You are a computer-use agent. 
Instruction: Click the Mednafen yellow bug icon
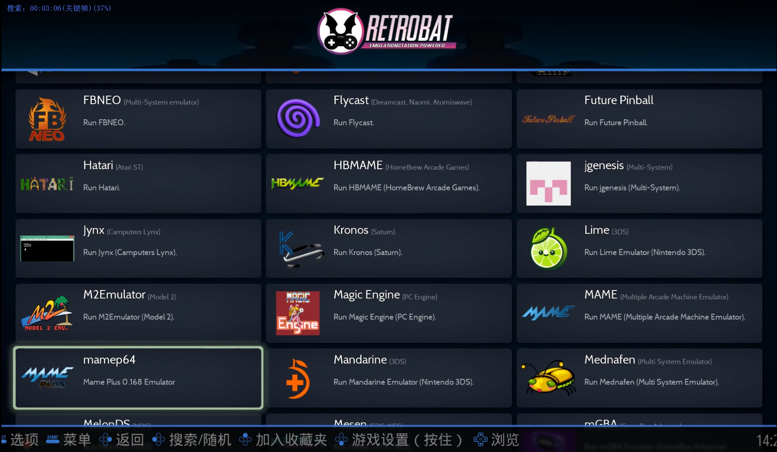pyautogui.click(x=548, y=378)
